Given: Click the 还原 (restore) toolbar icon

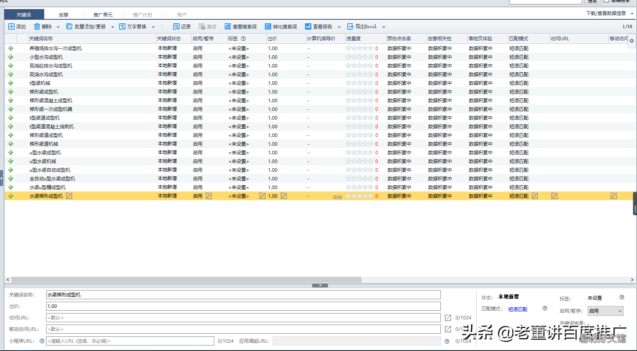Looking at the screenshot, I should (x=176, y=26).
